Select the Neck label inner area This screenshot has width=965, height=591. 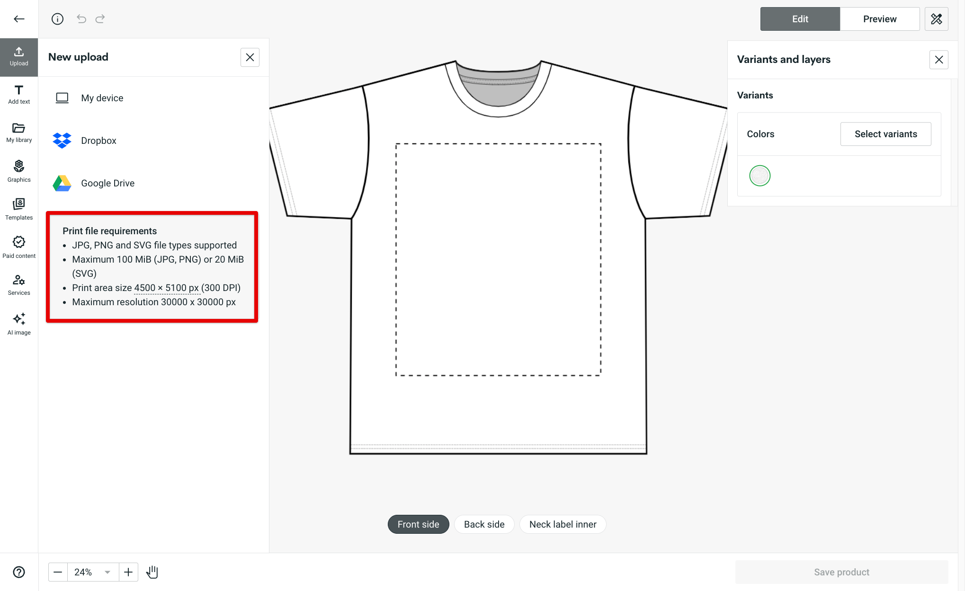click(563, 524)
